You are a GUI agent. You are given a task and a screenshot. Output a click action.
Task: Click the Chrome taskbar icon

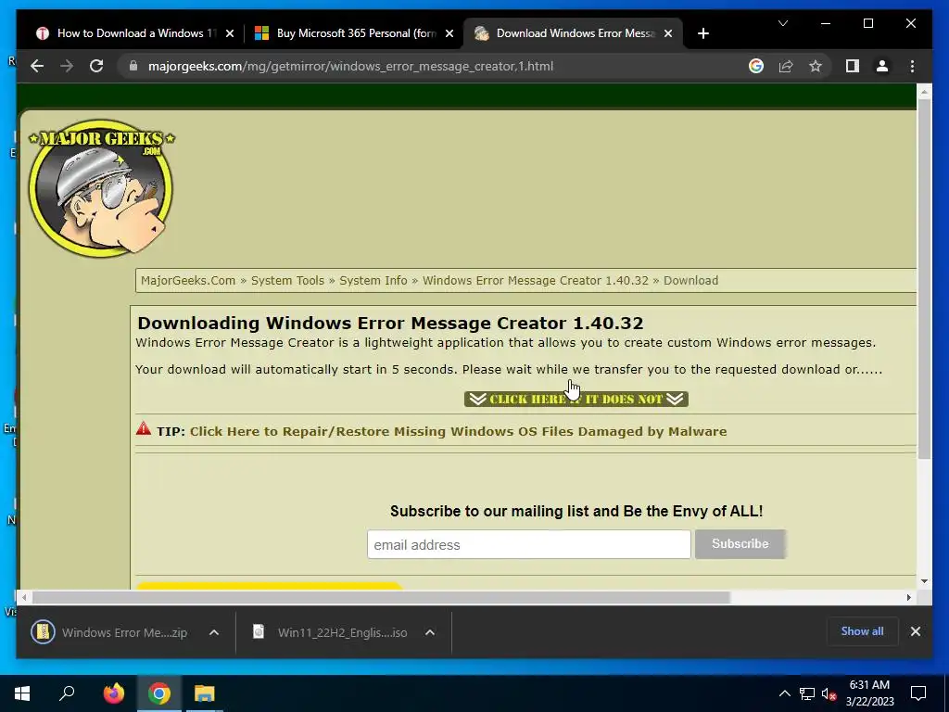click(x=159, y=693)
